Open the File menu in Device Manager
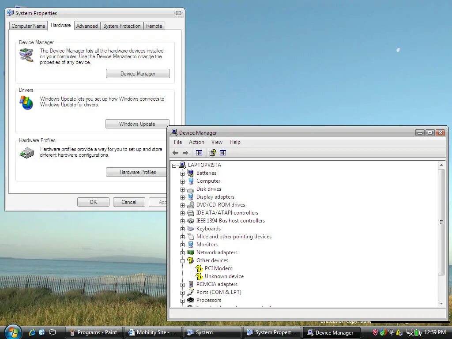Image resolution: width=452 pixels, height=339 pixels. click(x=178, y=142)
